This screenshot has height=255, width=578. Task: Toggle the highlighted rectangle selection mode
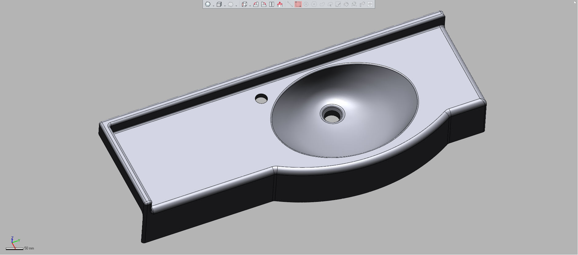pyautogui.click(x=298, y=4)
